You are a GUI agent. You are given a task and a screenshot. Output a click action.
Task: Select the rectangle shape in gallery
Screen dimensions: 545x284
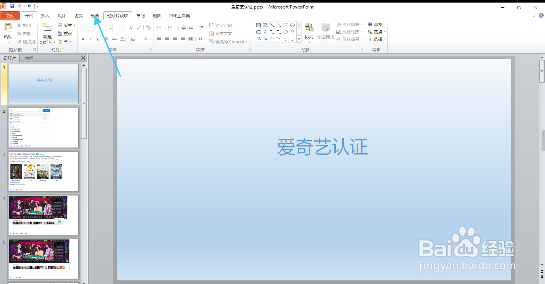(286, 25)
